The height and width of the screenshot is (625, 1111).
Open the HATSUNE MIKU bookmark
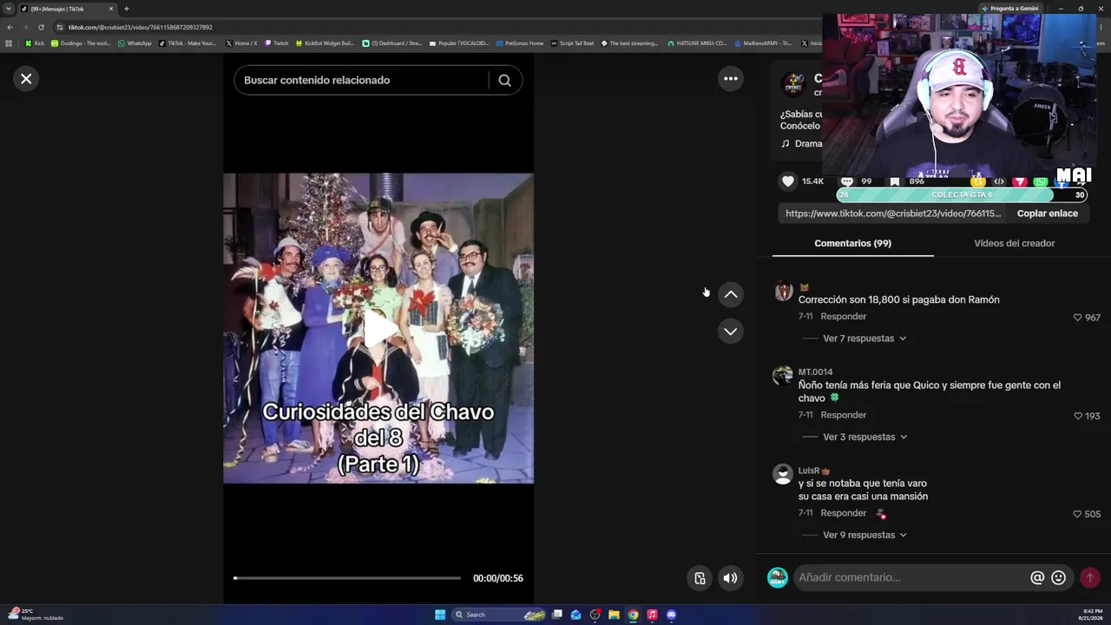coord(697,43)
